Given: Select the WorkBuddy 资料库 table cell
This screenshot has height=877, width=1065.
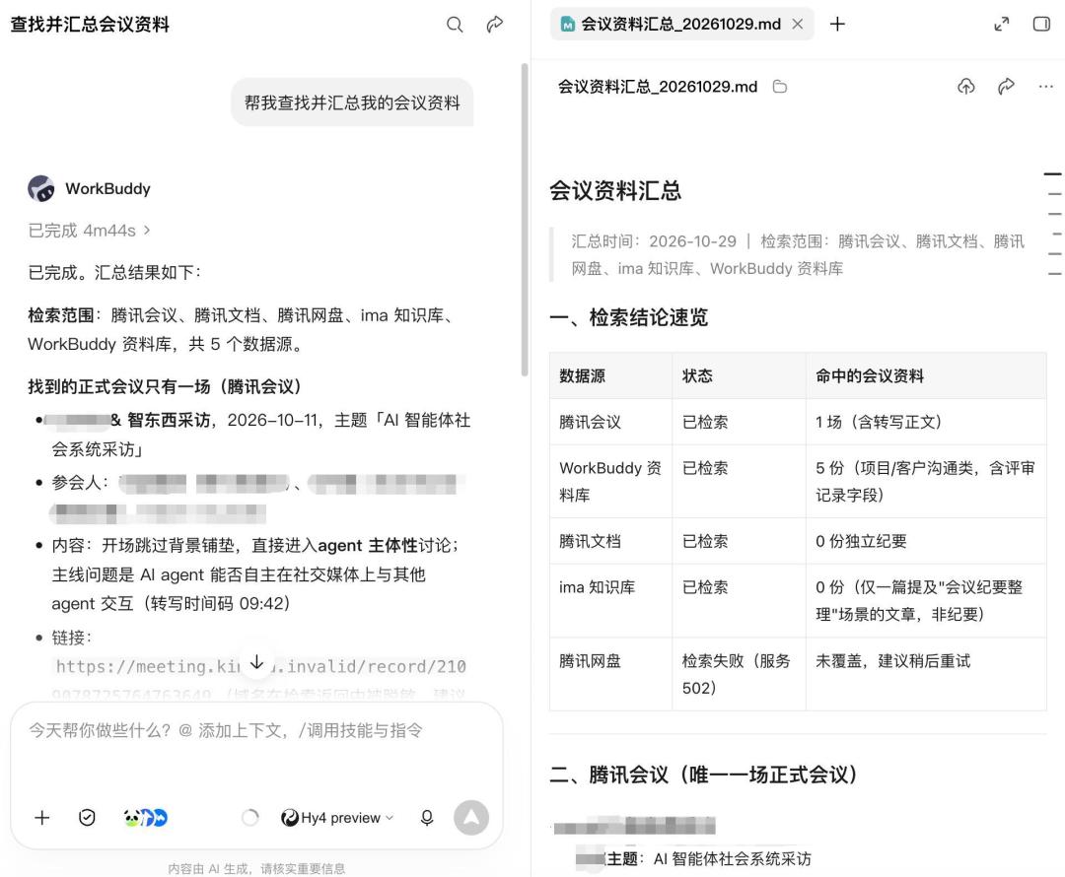Looking at the screenshot, I should 610,481.
